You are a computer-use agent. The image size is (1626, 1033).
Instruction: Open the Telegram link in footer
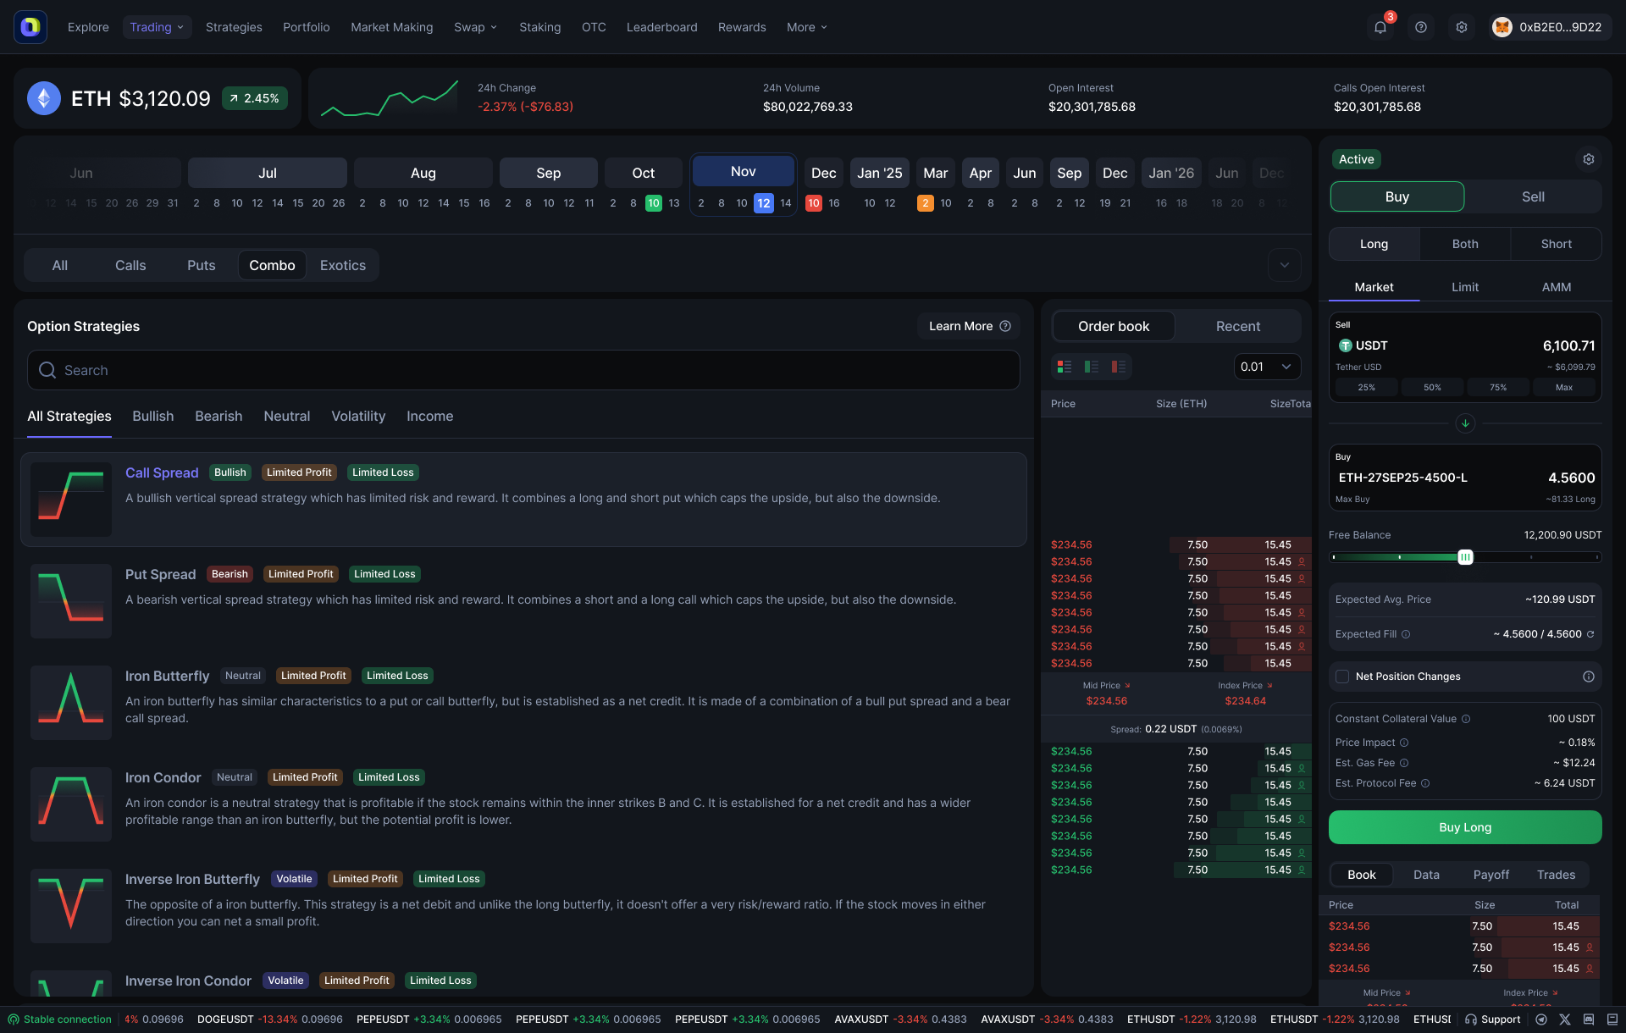pos(1541,1019)
